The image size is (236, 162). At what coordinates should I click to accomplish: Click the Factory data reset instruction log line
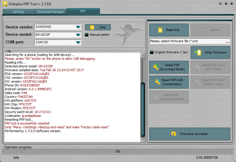pyautogui.click(x=57, y=127)
